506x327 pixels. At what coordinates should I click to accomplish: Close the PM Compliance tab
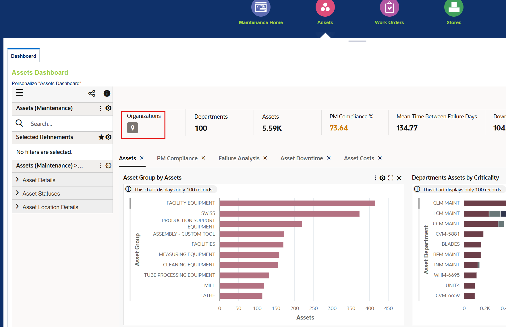coord(203,158)
